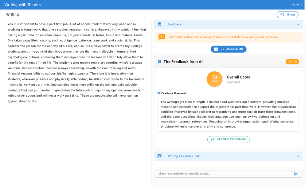Send the chat message with arrow icon

(x=296, y=174)
